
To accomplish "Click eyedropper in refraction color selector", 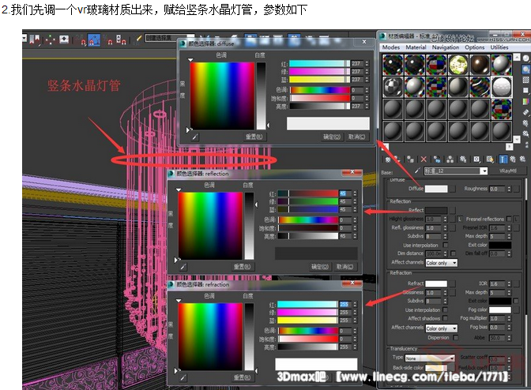I will [x=183, y=377].
